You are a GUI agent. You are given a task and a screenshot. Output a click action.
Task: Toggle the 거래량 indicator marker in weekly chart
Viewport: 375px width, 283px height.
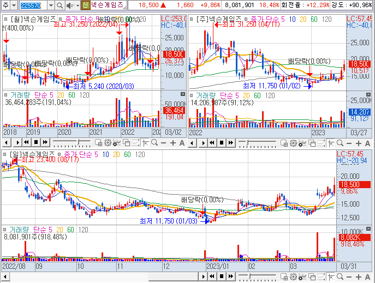point(191,95)
